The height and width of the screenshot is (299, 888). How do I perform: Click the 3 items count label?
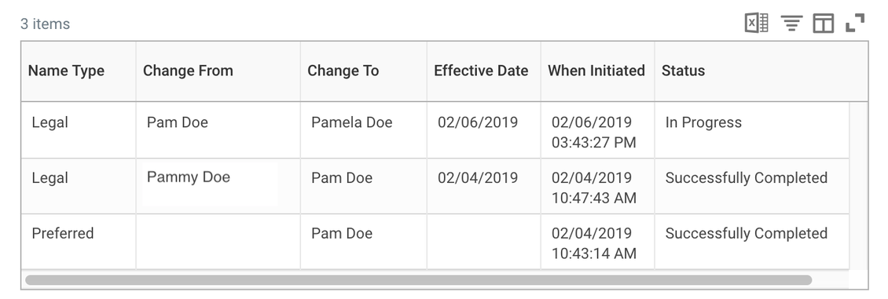click(46, 24)
